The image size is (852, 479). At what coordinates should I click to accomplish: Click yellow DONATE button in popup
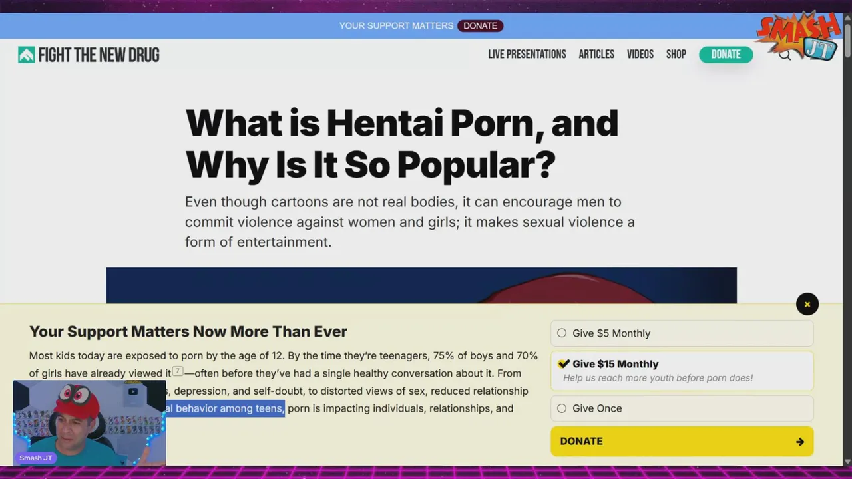point(682,442)
